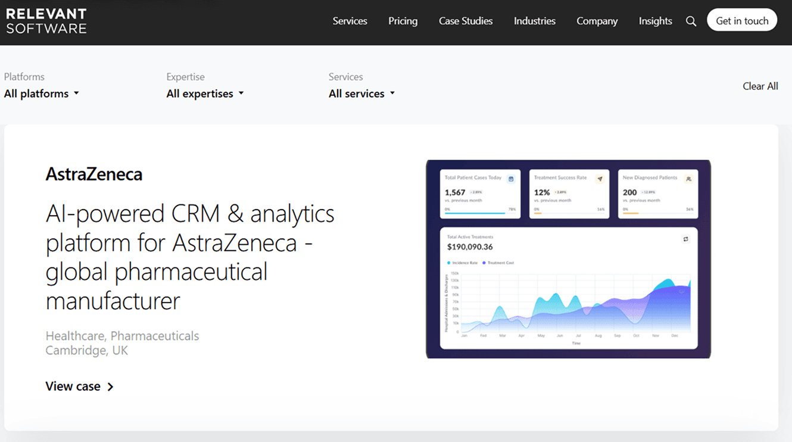The image size is (792, 442).
Task: Click the arrow chevron beside View case
Action: click(x=110, y=387)
